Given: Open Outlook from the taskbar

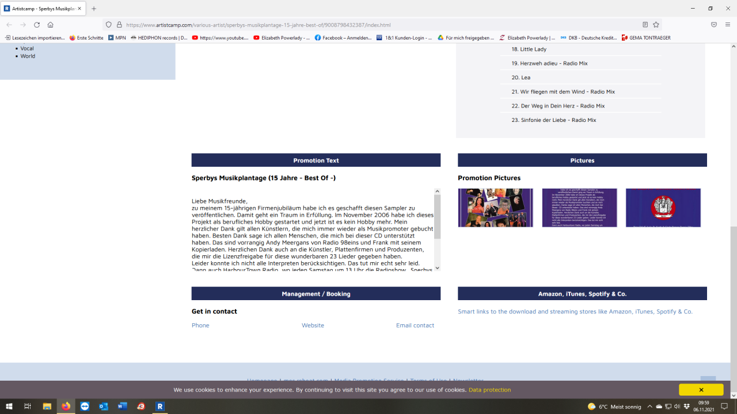Looking at the screenshot, I should [104, 406].
